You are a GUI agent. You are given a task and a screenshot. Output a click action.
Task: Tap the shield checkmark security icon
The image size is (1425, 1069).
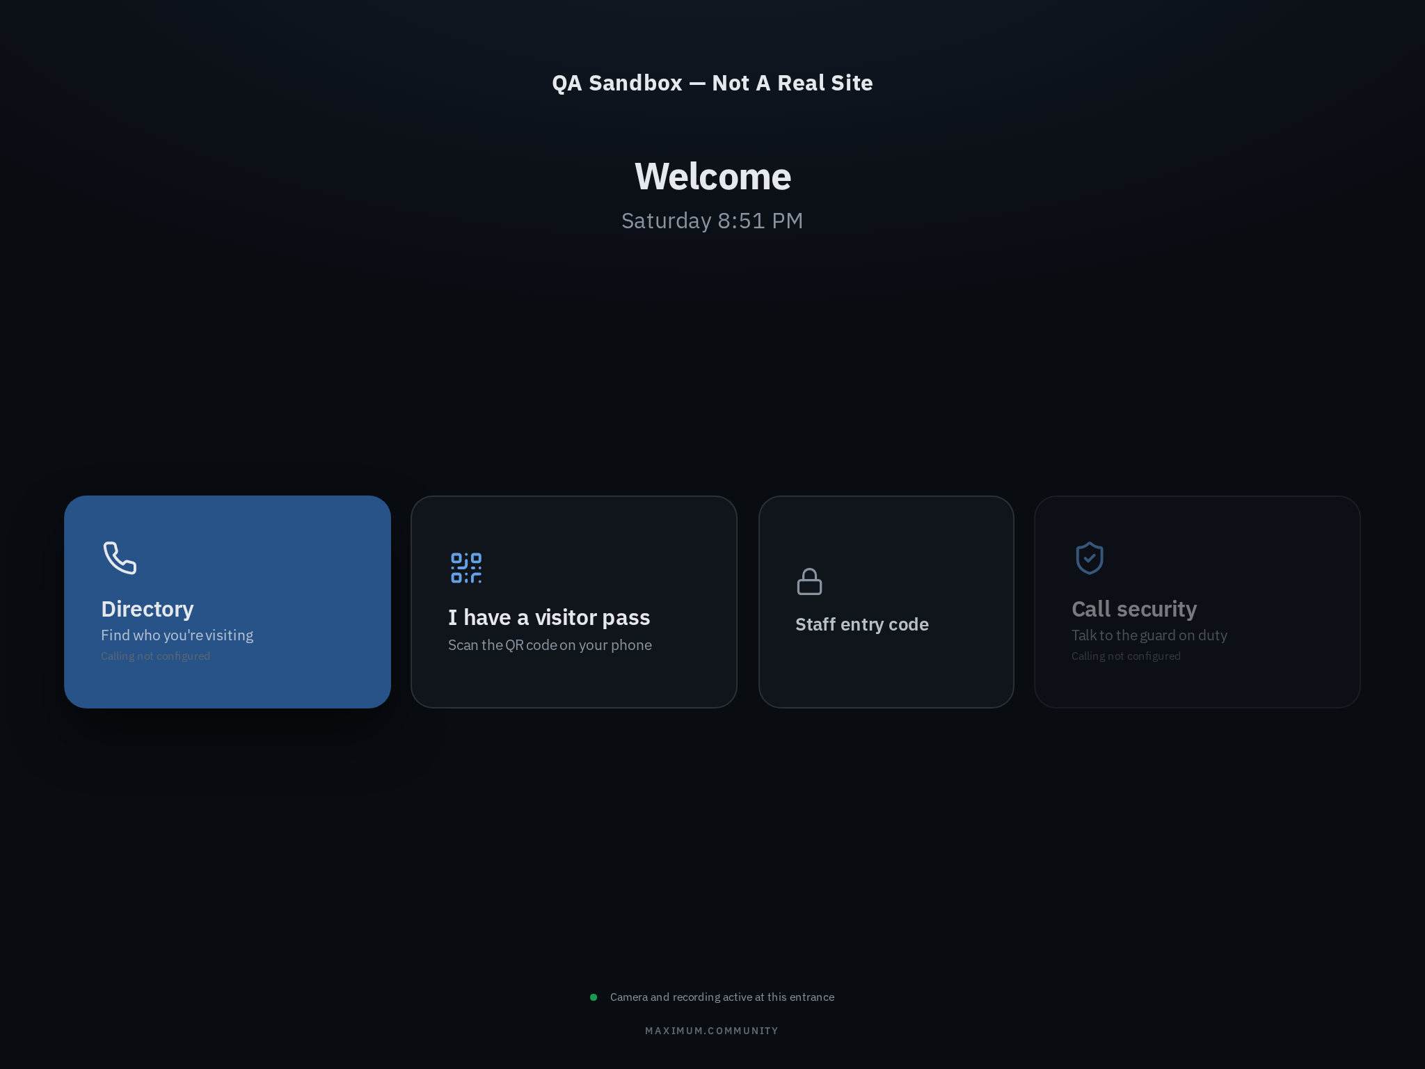pyautogui.click(x=1090, y=557)
